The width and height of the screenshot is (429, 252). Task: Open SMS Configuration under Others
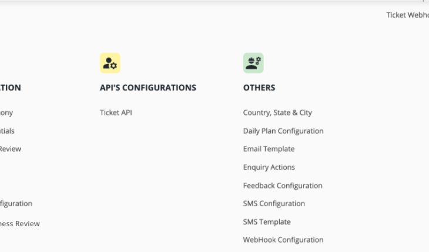(274, 203)
